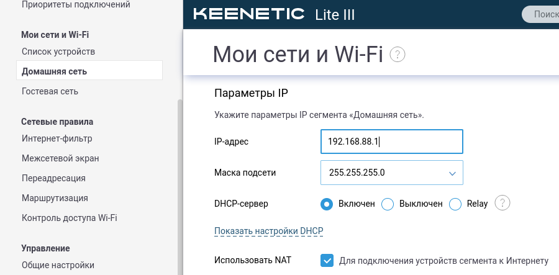This screenshot has height=275, width=559.
Task: Select the Выключен DHCP radio button
Action: (x=388, y=204)
